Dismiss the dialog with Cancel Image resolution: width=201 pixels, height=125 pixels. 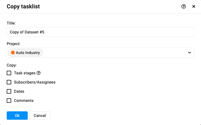(x=40, y=116)
